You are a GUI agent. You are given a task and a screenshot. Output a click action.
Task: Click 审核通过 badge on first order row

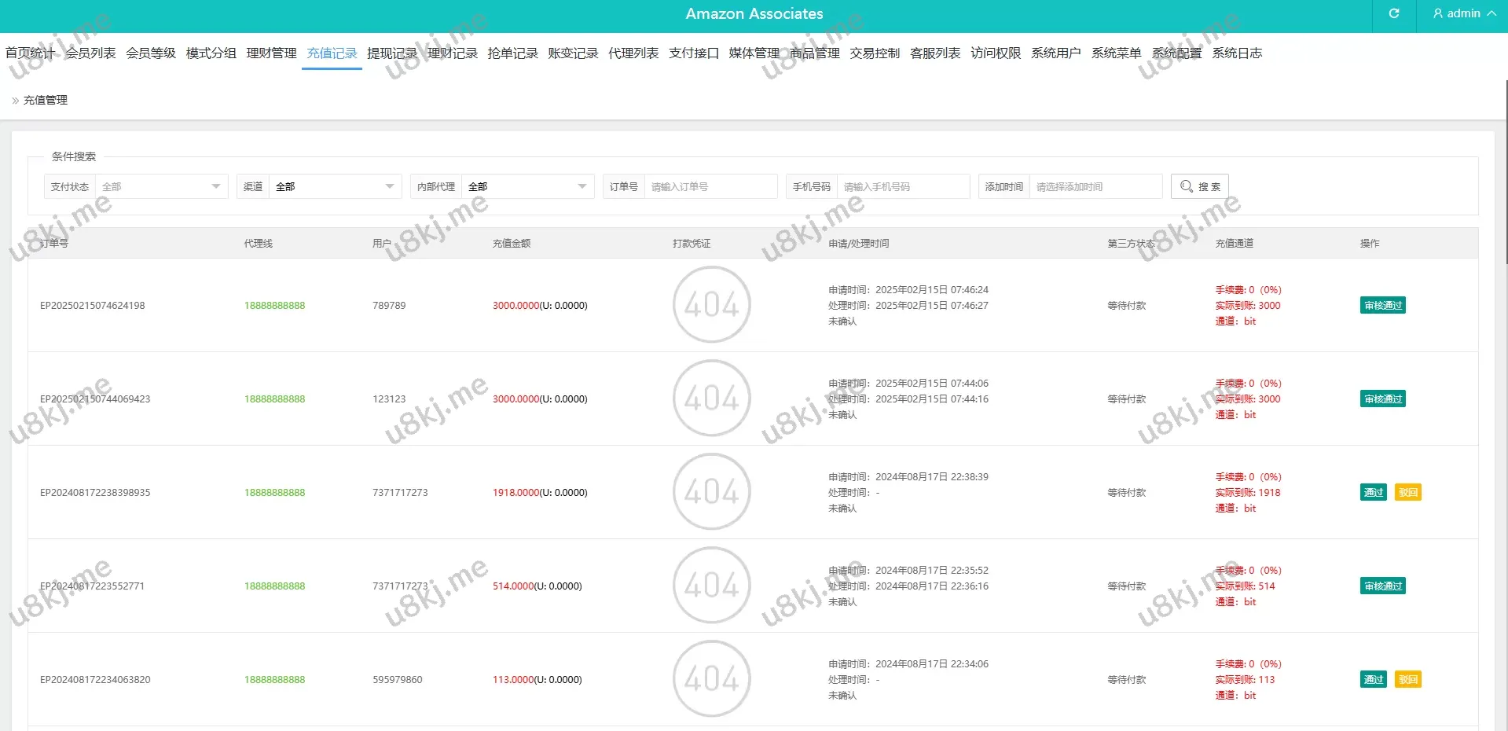point(1382,306)
